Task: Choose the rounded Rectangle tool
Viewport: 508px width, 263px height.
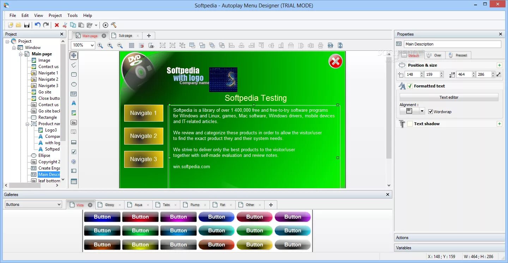Action: click(74, 74)
